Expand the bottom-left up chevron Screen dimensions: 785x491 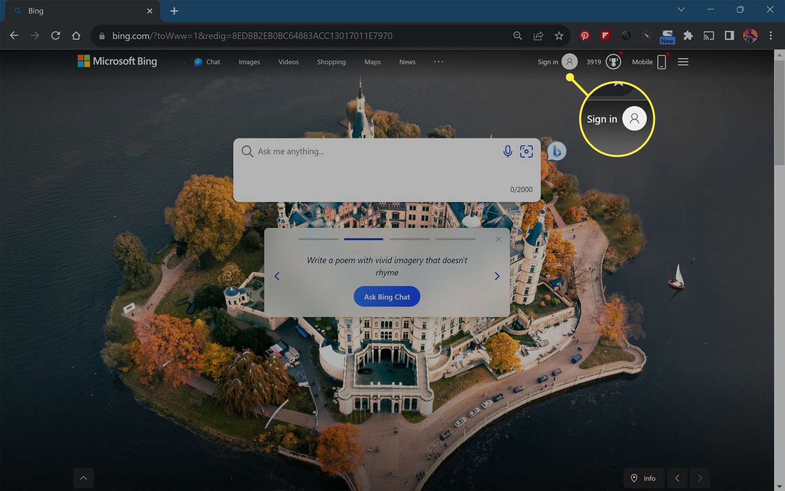click(83, 478)
